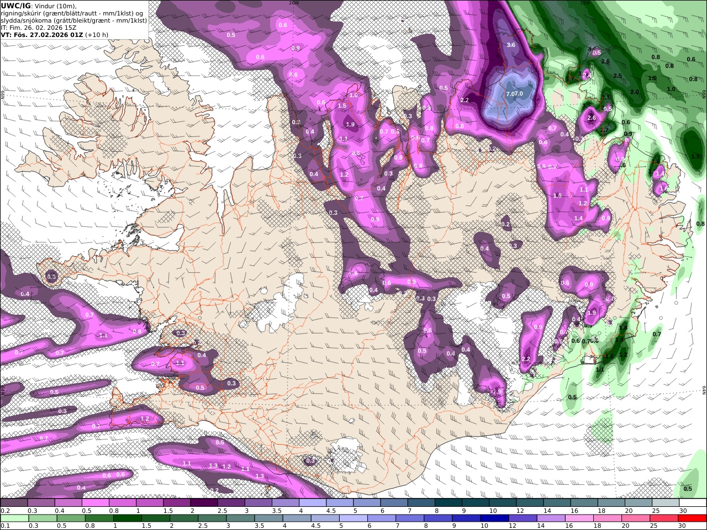Click the '0.1' label in lower legend row
Image resolution: width=707 pixels, height=530 pixels.
[5, 527]
